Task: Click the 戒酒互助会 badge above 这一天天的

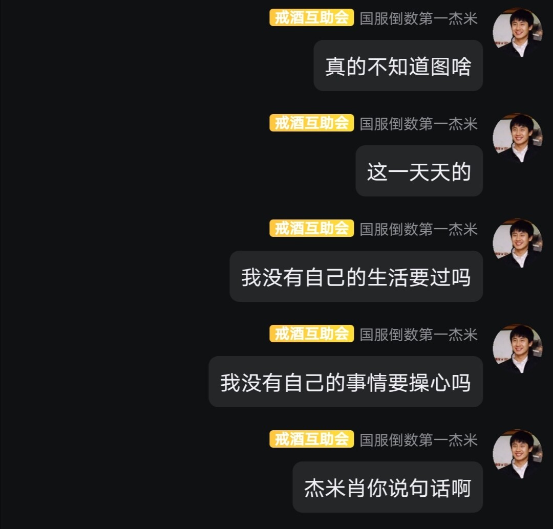Action: point(311,123)
